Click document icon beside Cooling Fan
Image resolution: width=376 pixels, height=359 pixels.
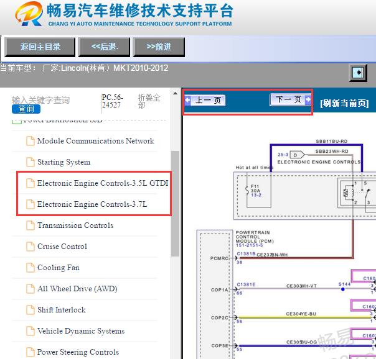(31, 268)
